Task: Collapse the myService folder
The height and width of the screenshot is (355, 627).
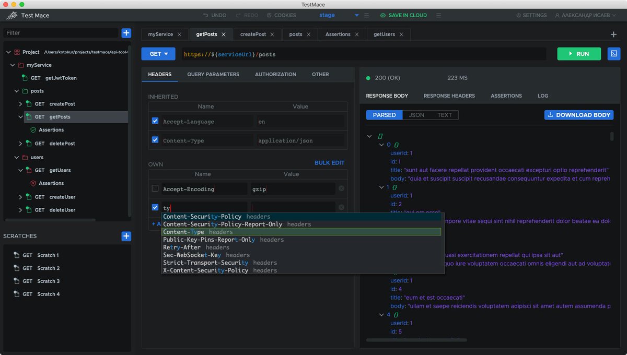Action: tap(13, 65)
